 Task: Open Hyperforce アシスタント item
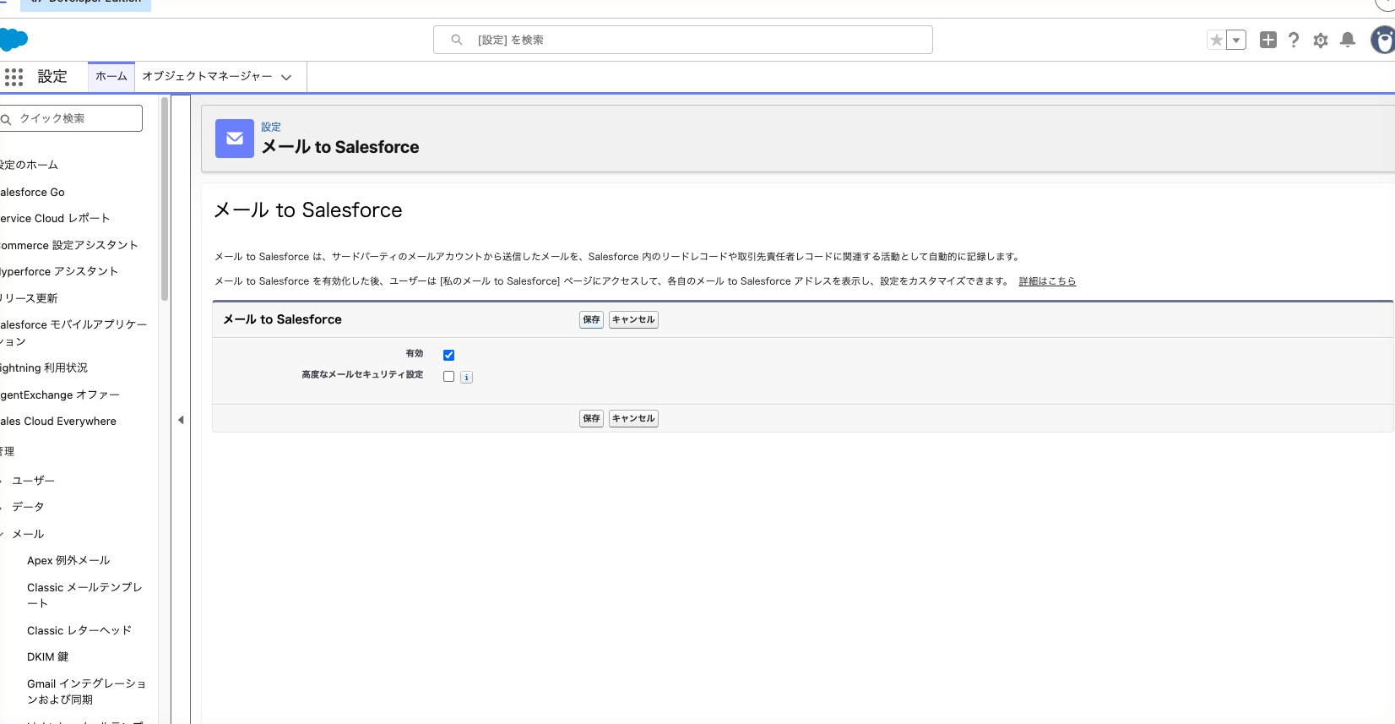point(59,271)
